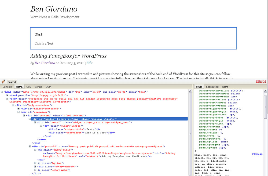Expand the header-container div node
The height and width of the screenshot is (176, 268).
point(19,109)
